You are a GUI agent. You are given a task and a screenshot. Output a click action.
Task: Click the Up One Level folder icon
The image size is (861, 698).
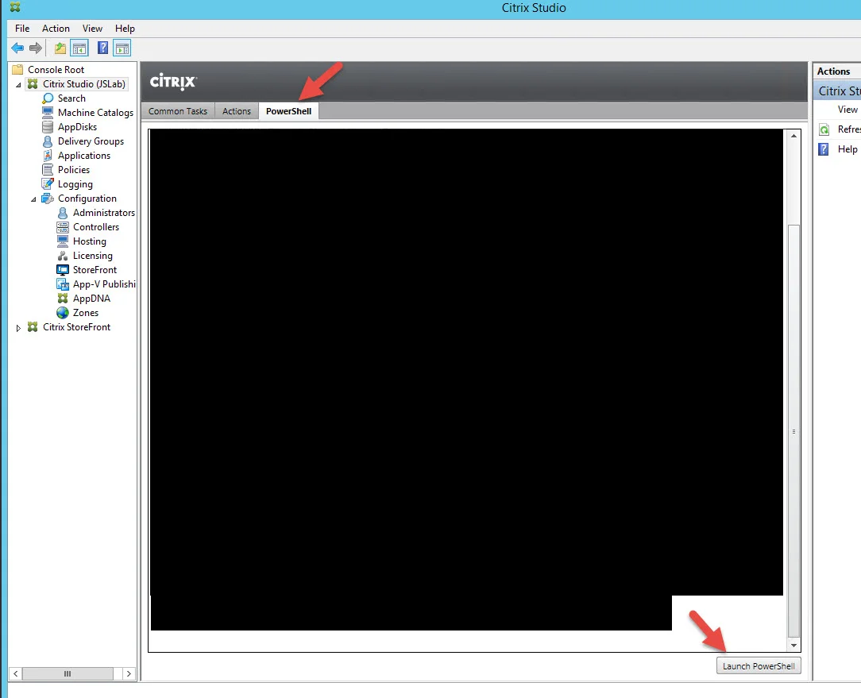(60, 48)
